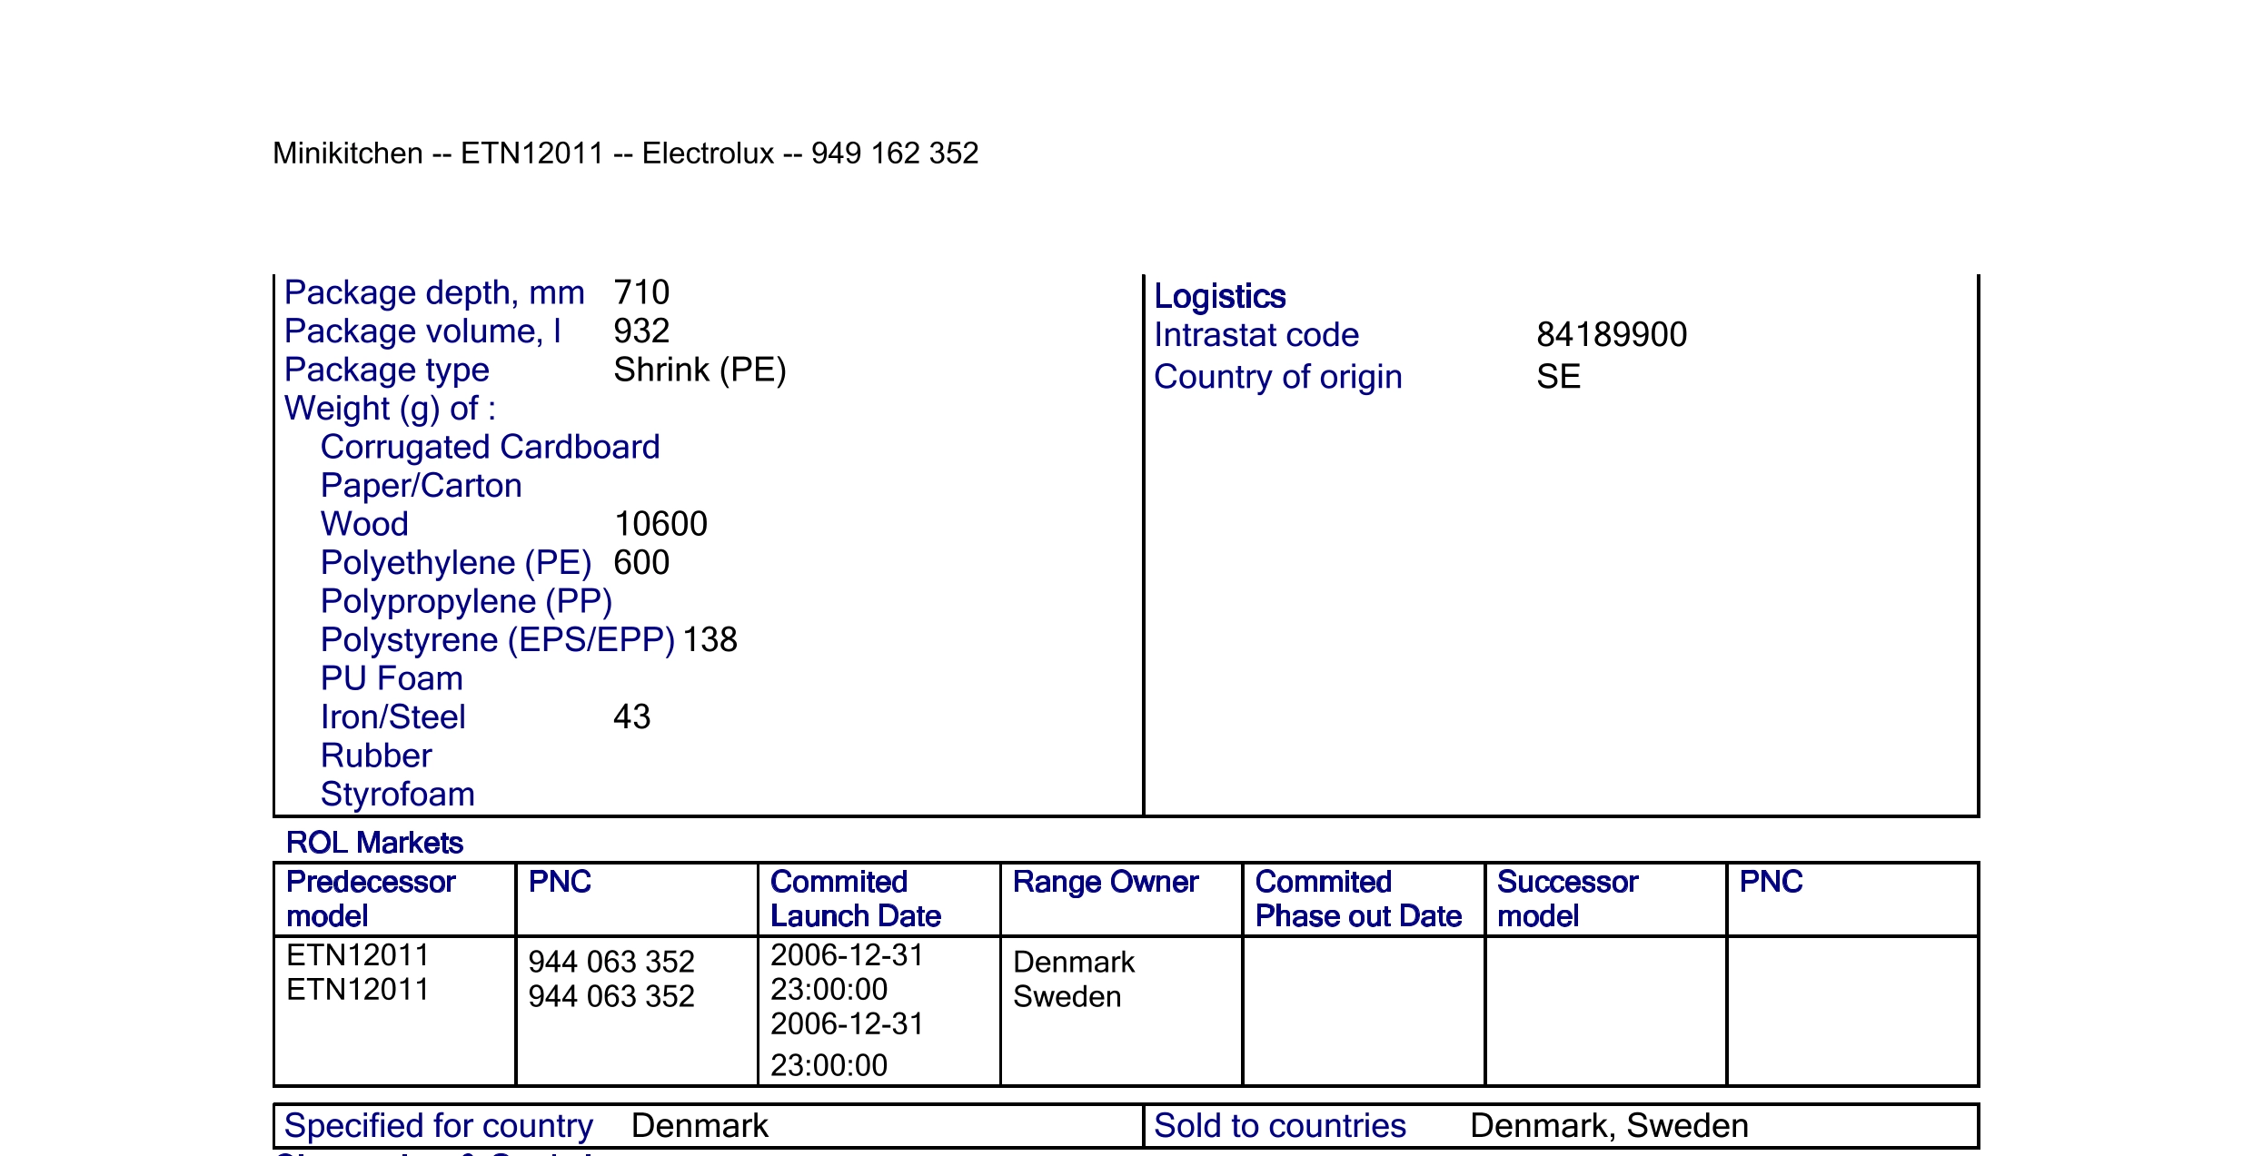Select the Weight (g) of : label

[x=390, y=410]
